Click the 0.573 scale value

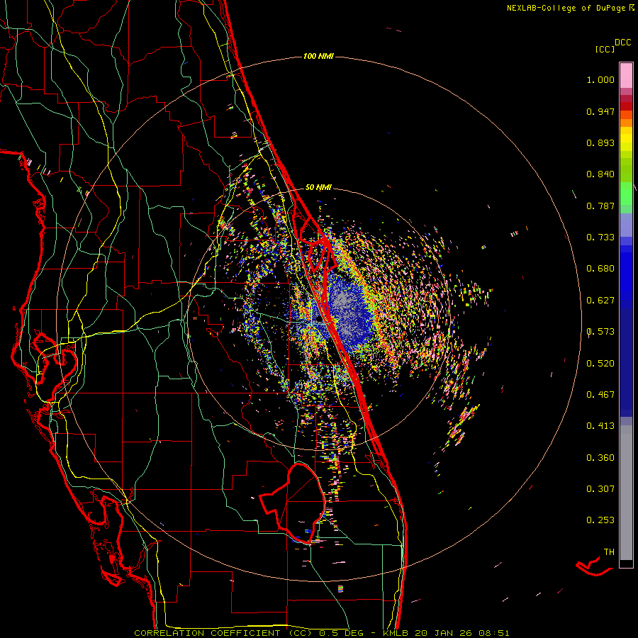coord(600,332)
